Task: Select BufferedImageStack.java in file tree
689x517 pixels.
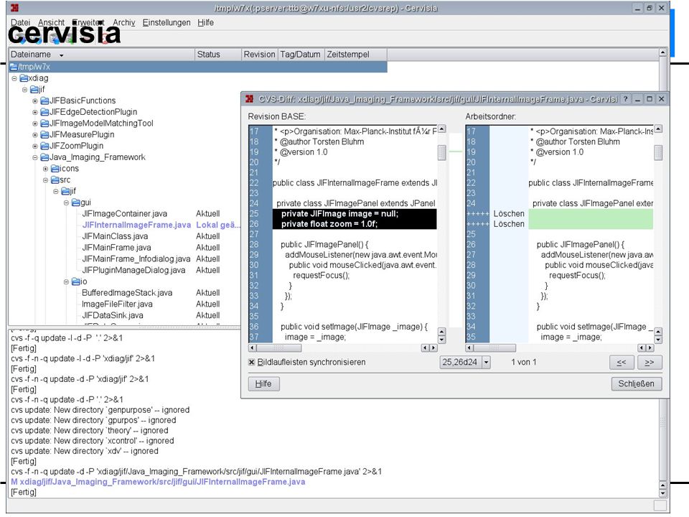Action: click(x=127, y=293)
